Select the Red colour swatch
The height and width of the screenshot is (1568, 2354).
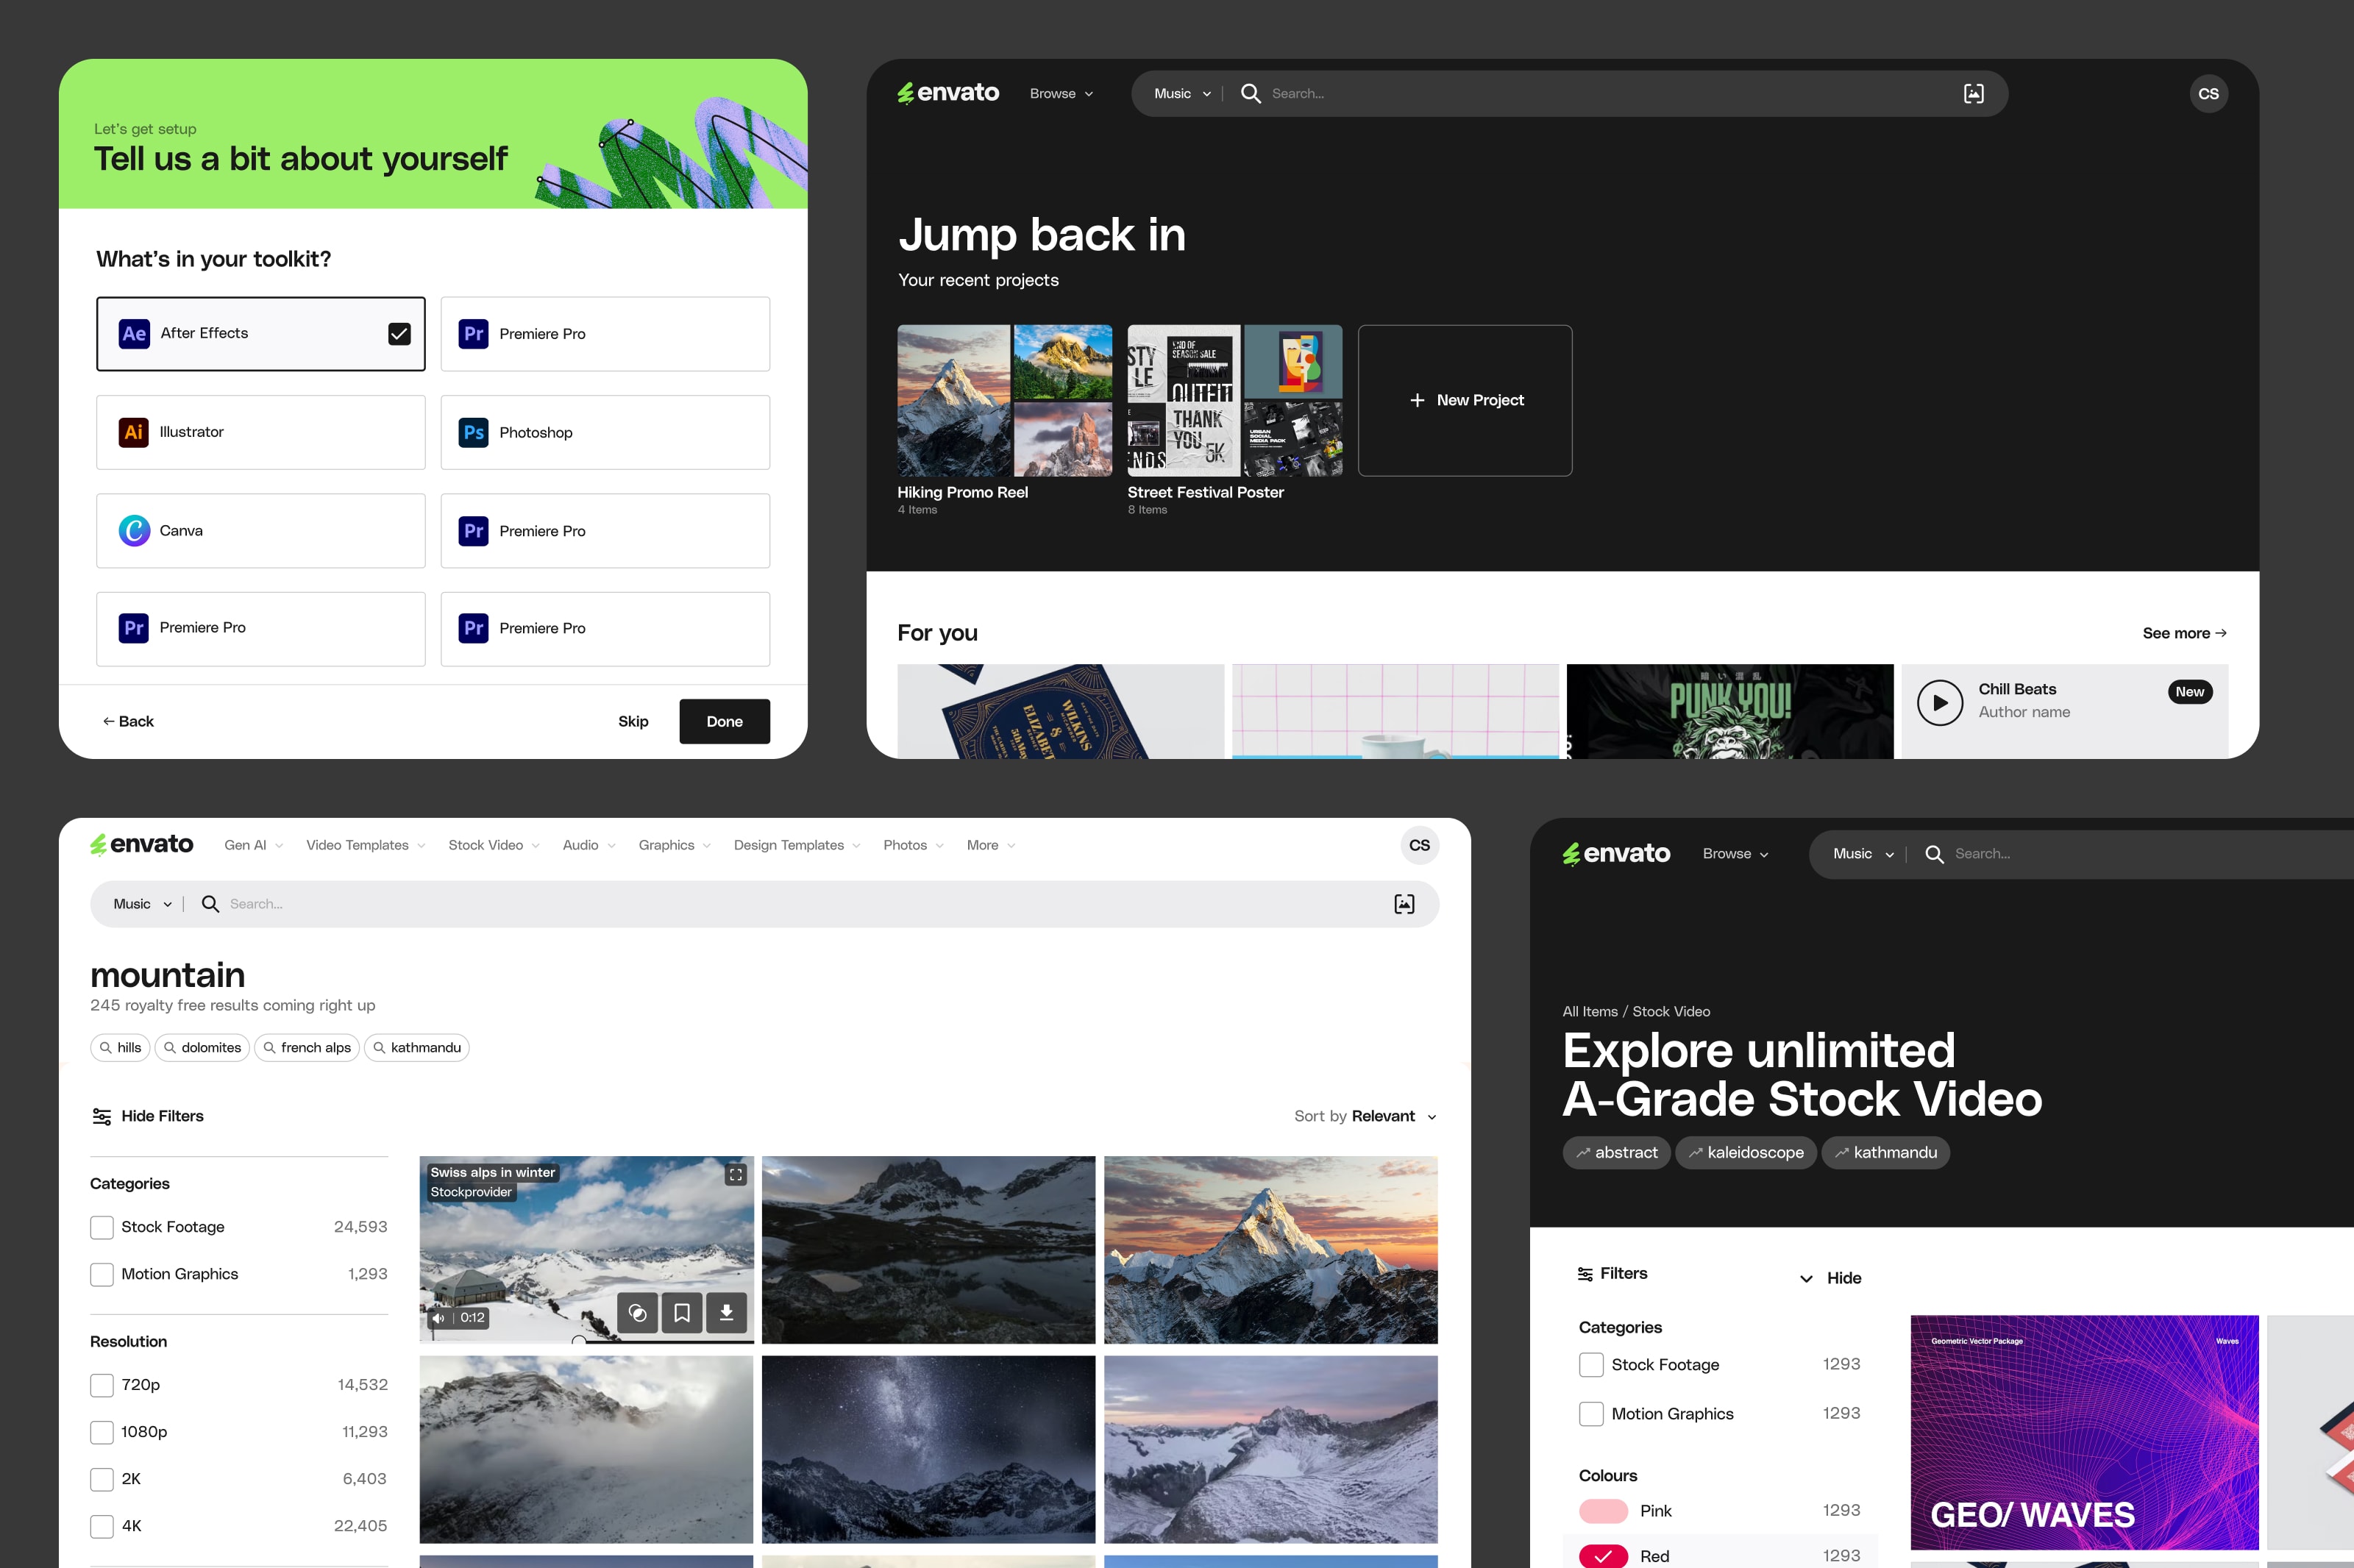click(1603, 1556)
